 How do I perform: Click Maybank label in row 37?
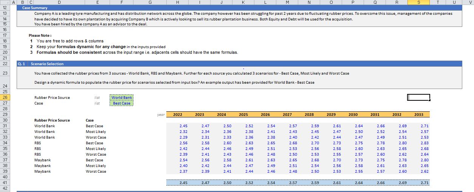coord(42,160)
